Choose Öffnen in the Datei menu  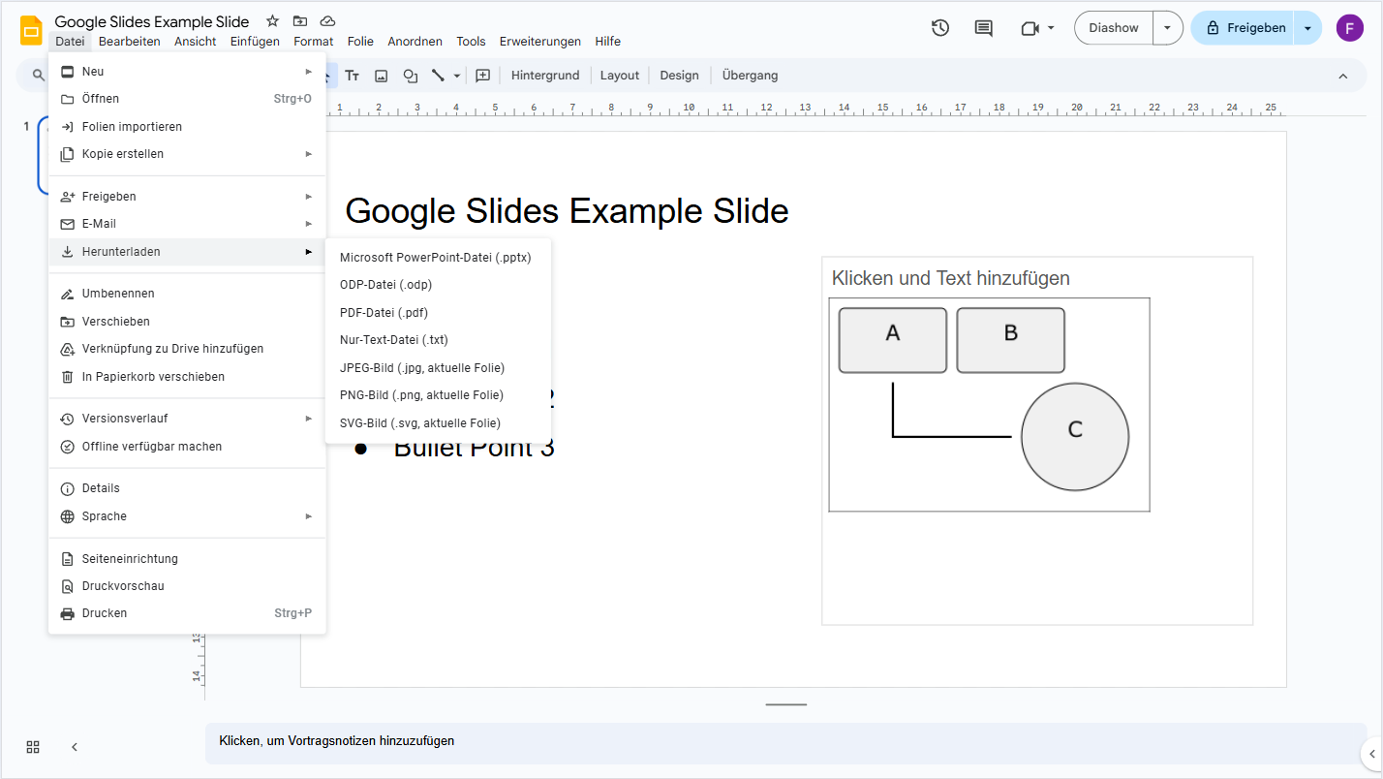click(187, 99)
